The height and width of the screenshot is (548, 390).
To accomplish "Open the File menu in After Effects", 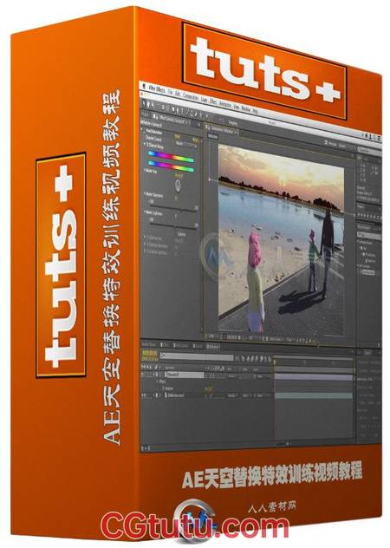I will click(x=170, y=92).
